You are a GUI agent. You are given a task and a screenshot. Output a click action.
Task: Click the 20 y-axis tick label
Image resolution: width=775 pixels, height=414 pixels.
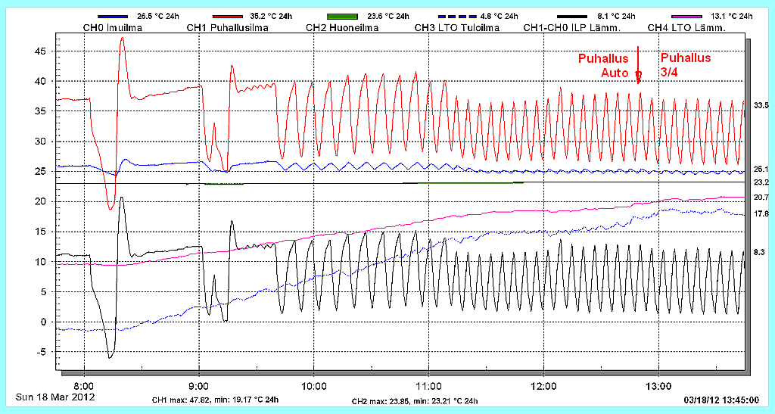41,201
